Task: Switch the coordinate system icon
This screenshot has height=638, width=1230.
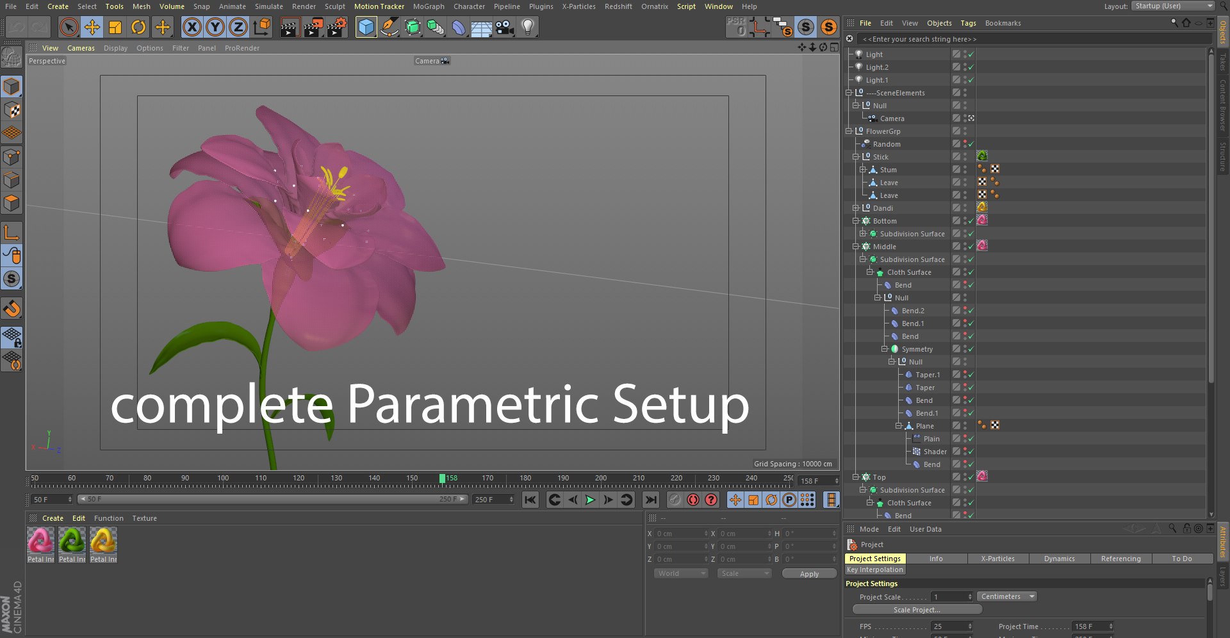Action: click(262, 27)
